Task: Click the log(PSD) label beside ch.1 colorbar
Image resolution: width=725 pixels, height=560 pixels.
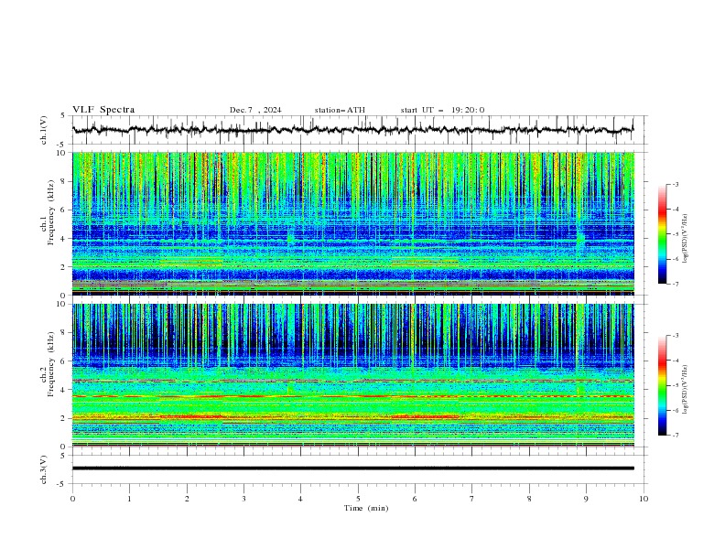Action: tap(685, 239)
